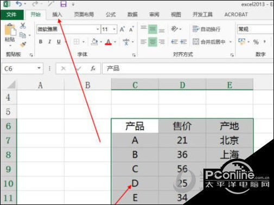Toggle Underline formatting
The width and height of the screenshot is (274, 205).
[59, 42]
